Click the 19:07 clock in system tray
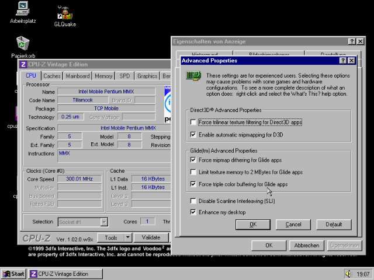The image size is (374, 280). point(363,274)
